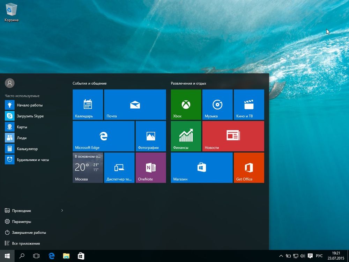The image size is (349, 262).
Task: Click the Get Office tile
Action: pos(249,167)
